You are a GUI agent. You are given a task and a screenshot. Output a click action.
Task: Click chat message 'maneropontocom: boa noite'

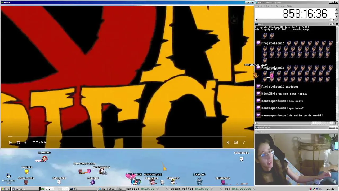click(282, 101)
